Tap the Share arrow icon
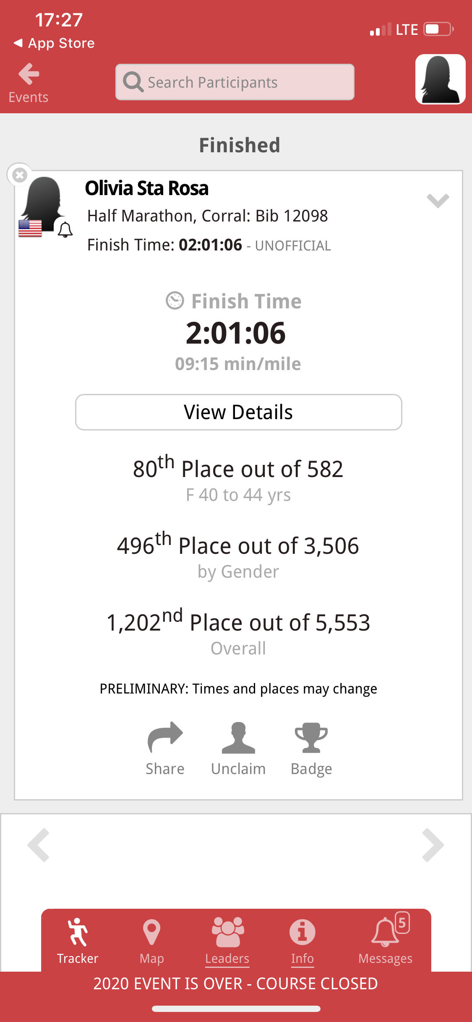The height and width of the screenshot is (1022, 472). pyautogui.click(x=165, y=738)
